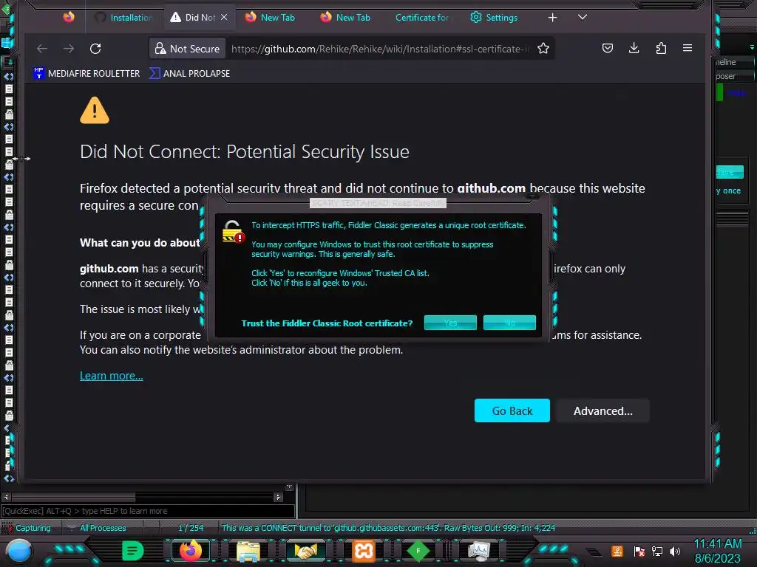The image size is (757, 567).
Task: Collapse the Fiddler session pane arrow
Action: 289,487
